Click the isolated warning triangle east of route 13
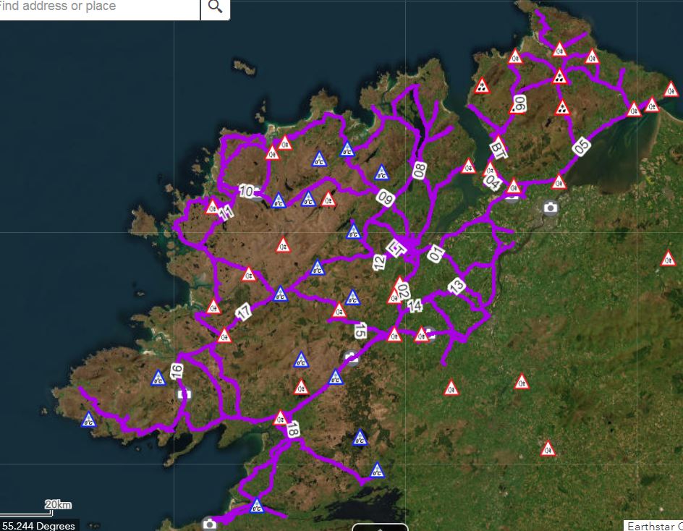Image resolution: width=683 pixels, height=531 pixels. pos(669,259)
